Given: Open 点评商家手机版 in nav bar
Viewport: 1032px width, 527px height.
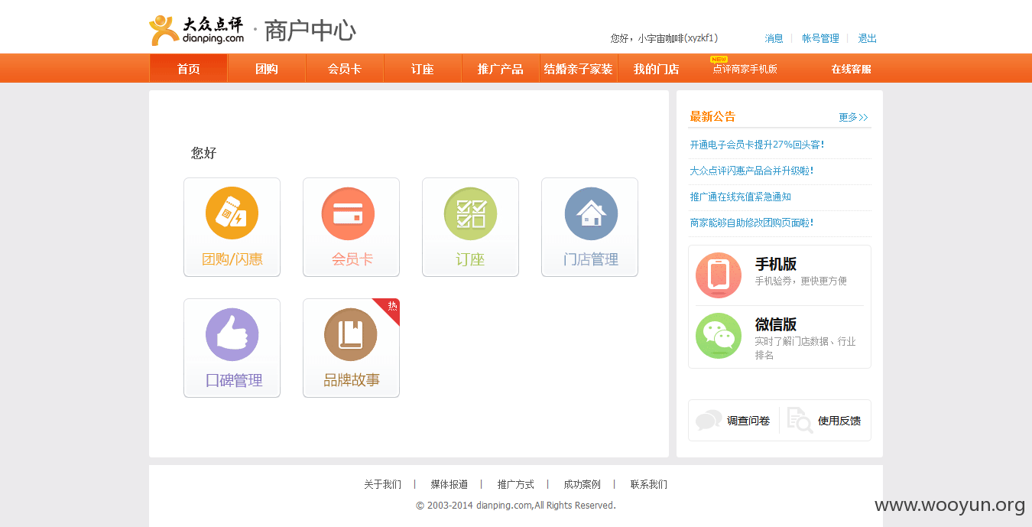Looking at the screenshot, I should [x=745, y=69].
